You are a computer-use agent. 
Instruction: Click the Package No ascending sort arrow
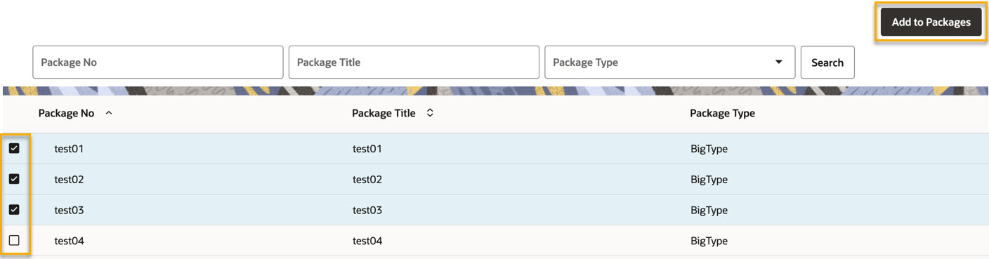(108, 113)
